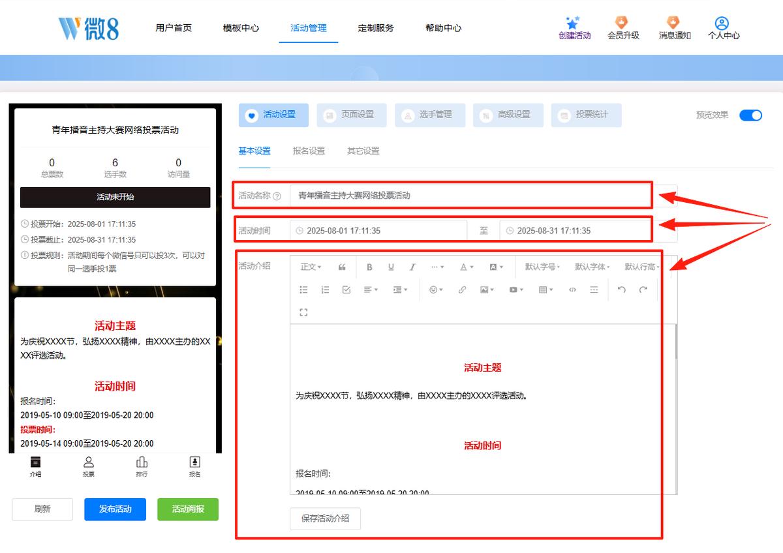Open the insert table dropdown
783x553 pixels.
click(545, 290)
